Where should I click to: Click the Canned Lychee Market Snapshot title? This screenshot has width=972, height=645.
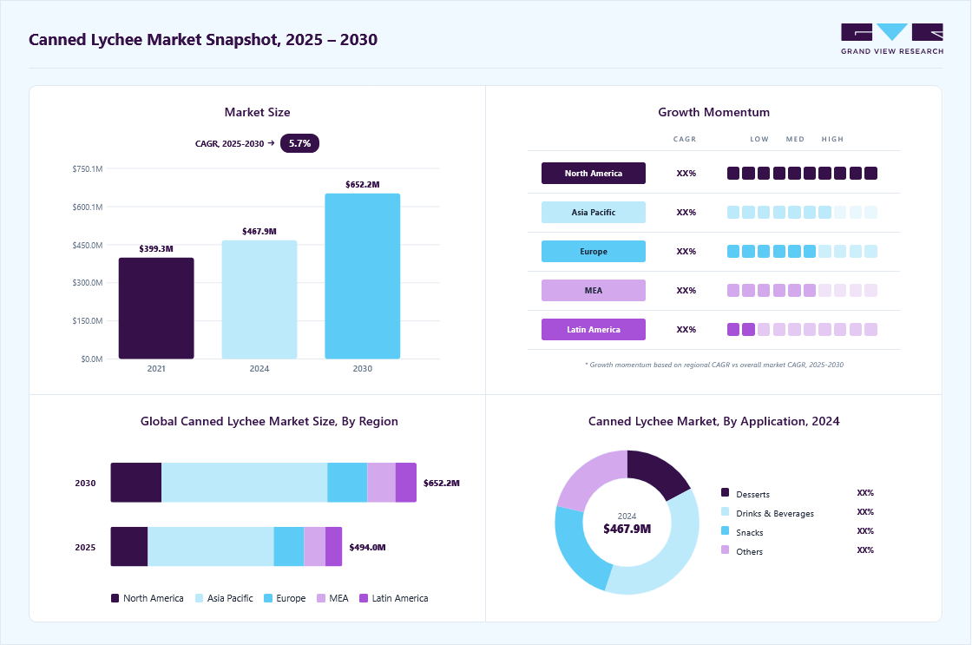(x=203, y=40)
